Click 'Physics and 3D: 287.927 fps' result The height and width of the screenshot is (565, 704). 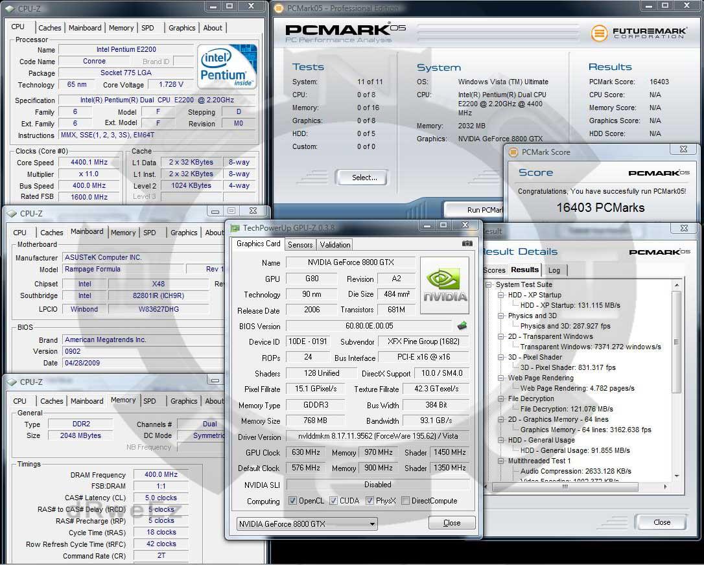tap(565, 326)
